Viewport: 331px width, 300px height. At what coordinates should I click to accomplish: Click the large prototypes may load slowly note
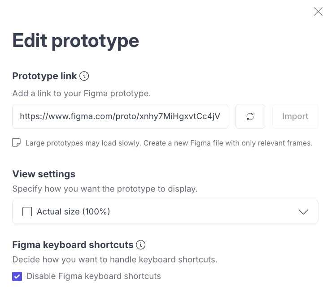click(169, 143)
